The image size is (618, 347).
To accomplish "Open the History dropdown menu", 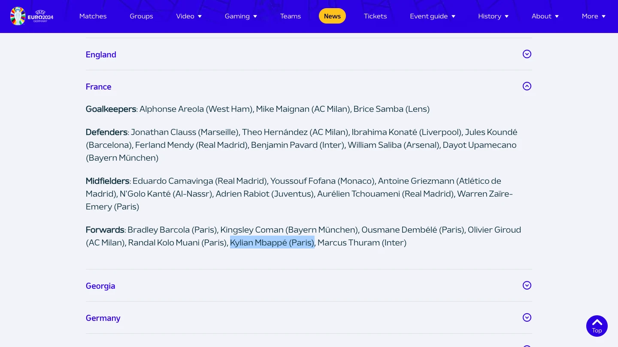I will pyautogui.click(x=494, y=16).
